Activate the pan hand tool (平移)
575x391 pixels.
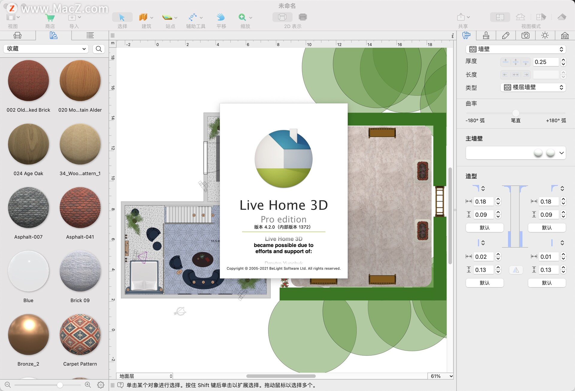click(221, 17)
